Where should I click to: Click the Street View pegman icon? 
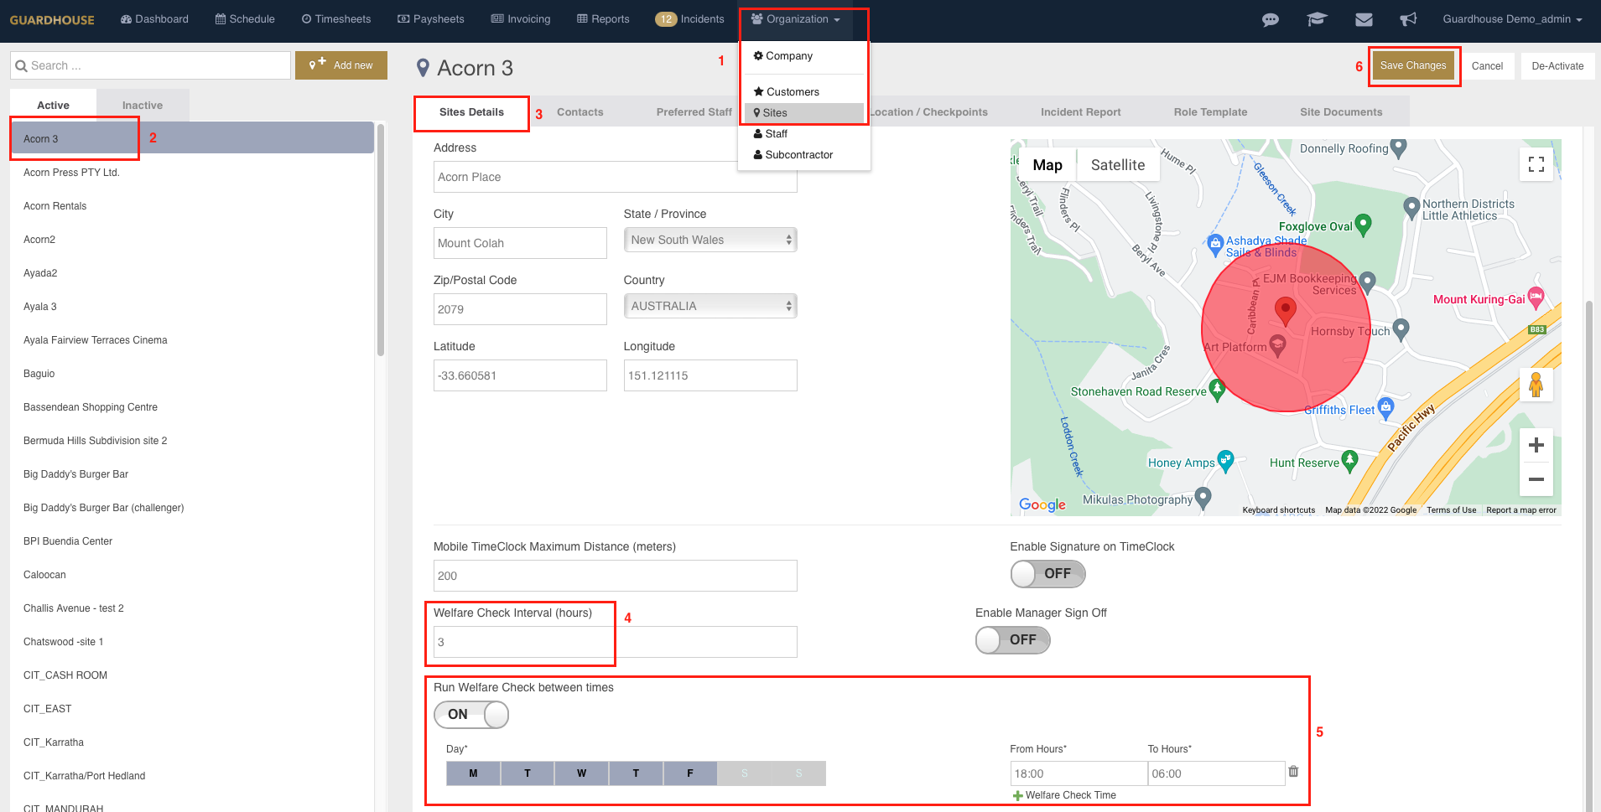click(1536, 385)
